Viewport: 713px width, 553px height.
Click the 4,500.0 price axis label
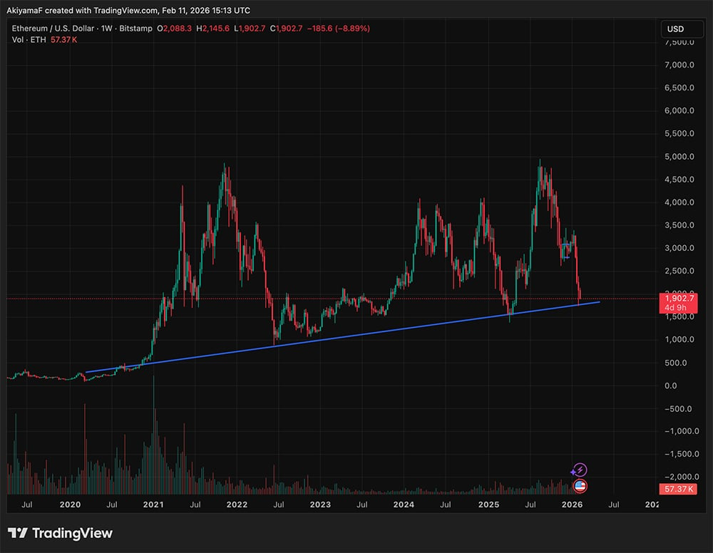[x=679, y=180]
